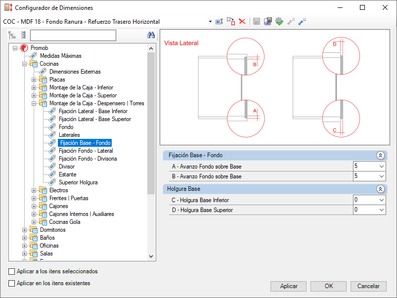
Task: Click the tag icon beside Laterales
Action: click(x=52, y=135)
